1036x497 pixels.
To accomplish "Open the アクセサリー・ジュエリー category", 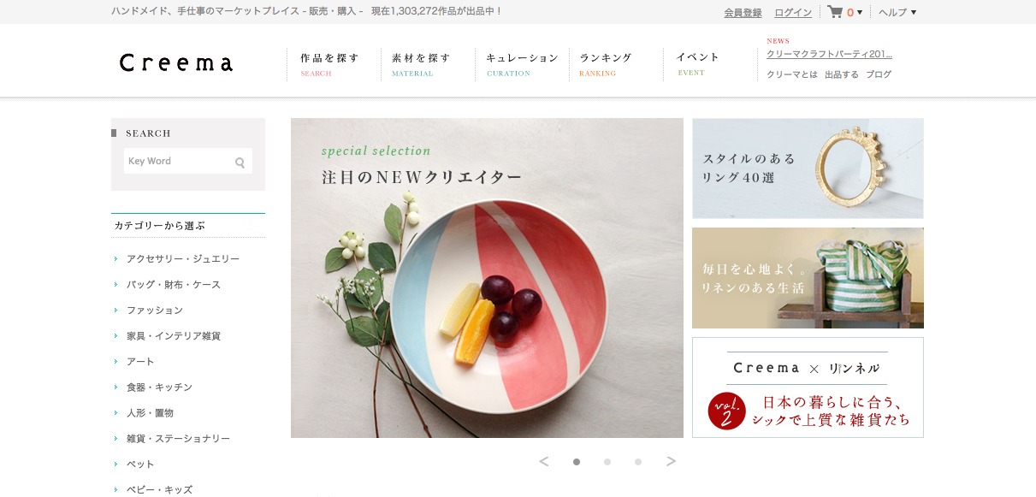I will click(183, 258).
